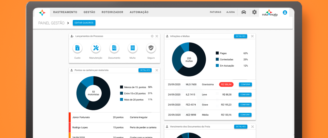Click the Pagas legend color swatch
This screenshot has height=138, width=328.
[217, 53]
